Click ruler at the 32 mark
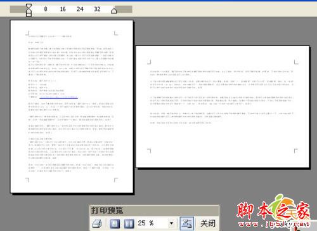Screen dimensions: 317x231 (97, 9)
